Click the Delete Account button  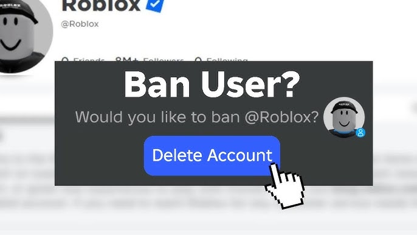coord(212,156)
